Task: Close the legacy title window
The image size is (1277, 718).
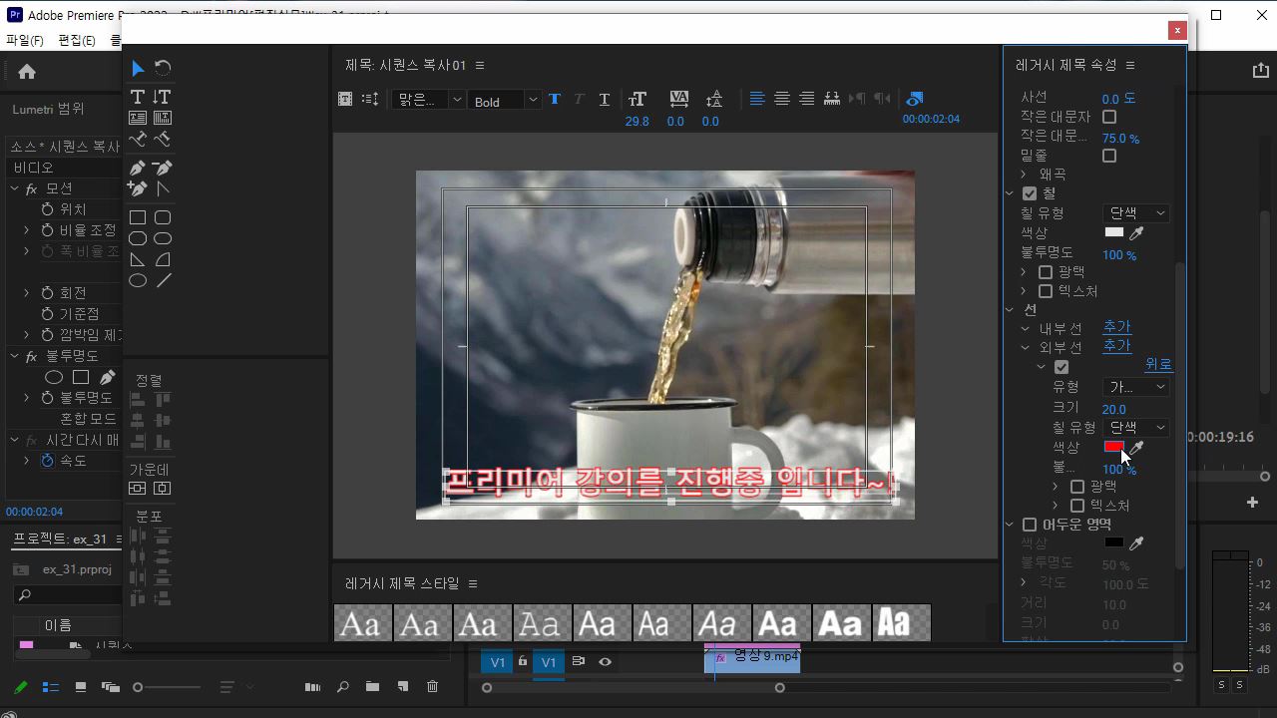Action: 1177,30
